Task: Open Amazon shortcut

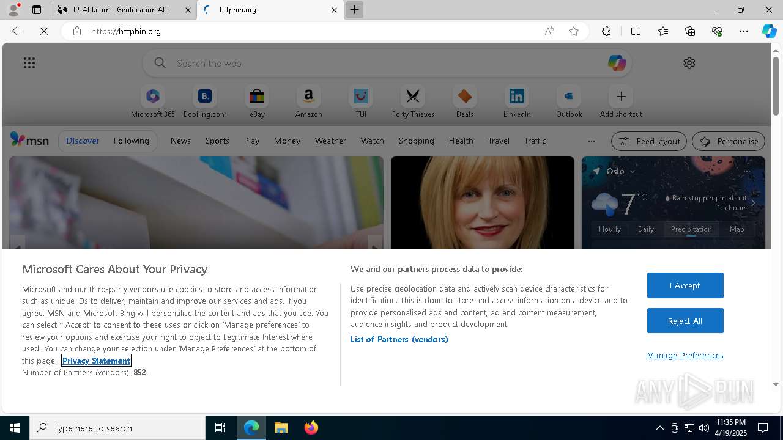Action: pos(308,101)
